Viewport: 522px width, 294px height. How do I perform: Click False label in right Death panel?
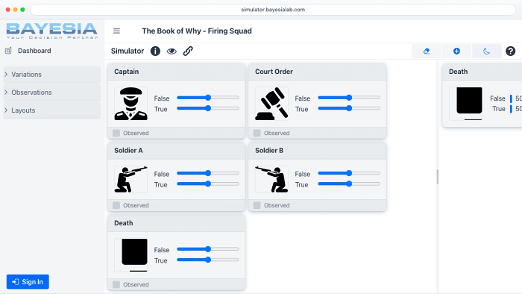(x=497, y=98)
